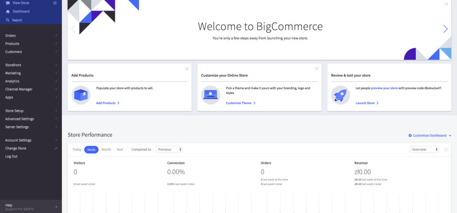Click the Search magnifier icon

coord(8,20)
